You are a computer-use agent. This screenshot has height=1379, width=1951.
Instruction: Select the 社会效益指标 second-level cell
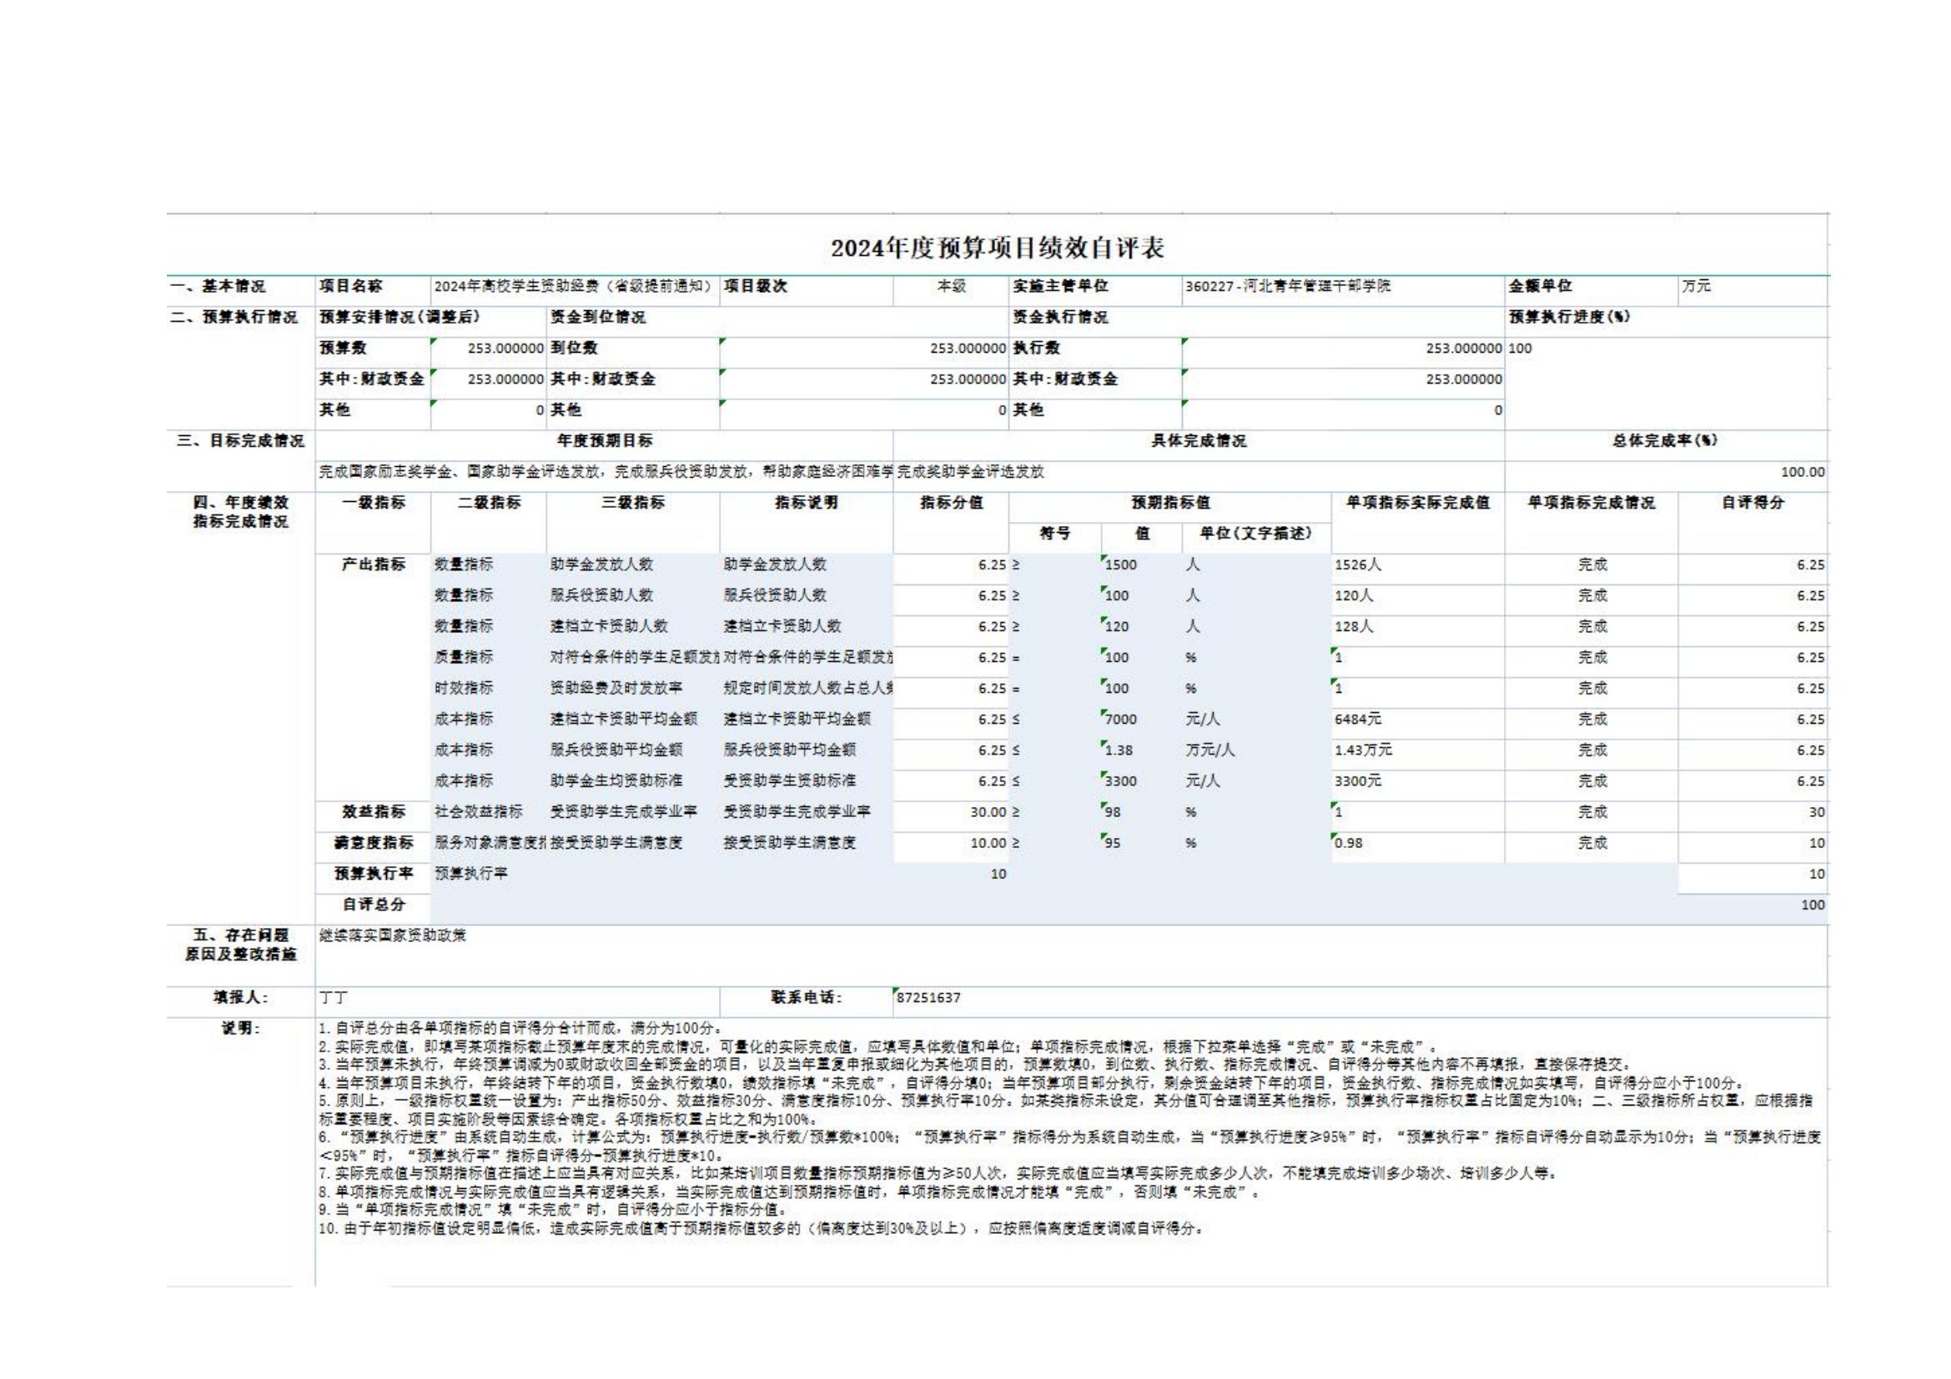point(479,812)
